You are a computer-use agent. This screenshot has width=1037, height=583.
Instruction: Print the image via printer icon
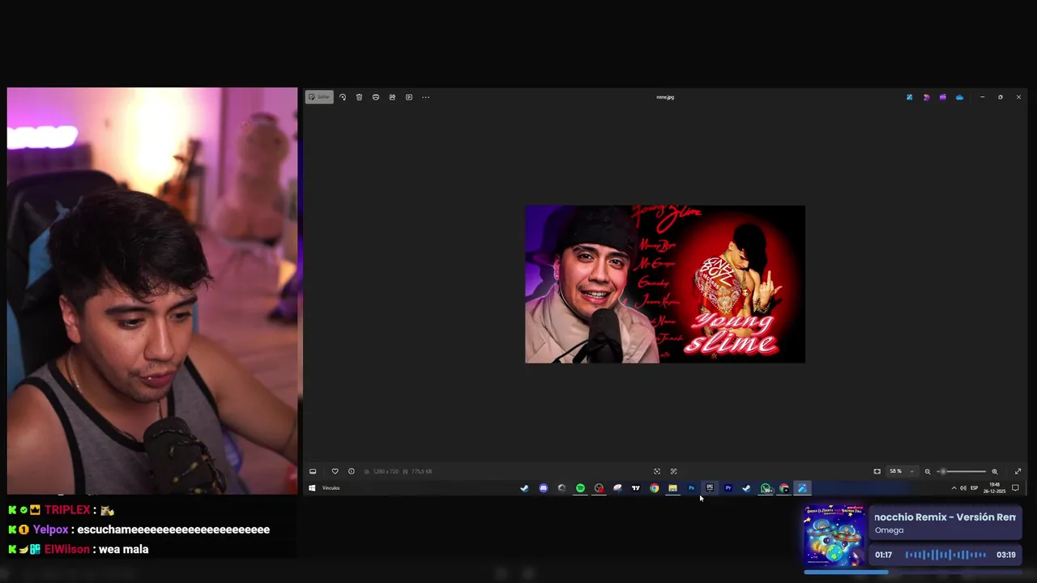coord(376,97)
